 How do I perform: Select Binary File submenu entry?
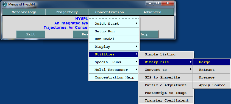pos(166,62)
